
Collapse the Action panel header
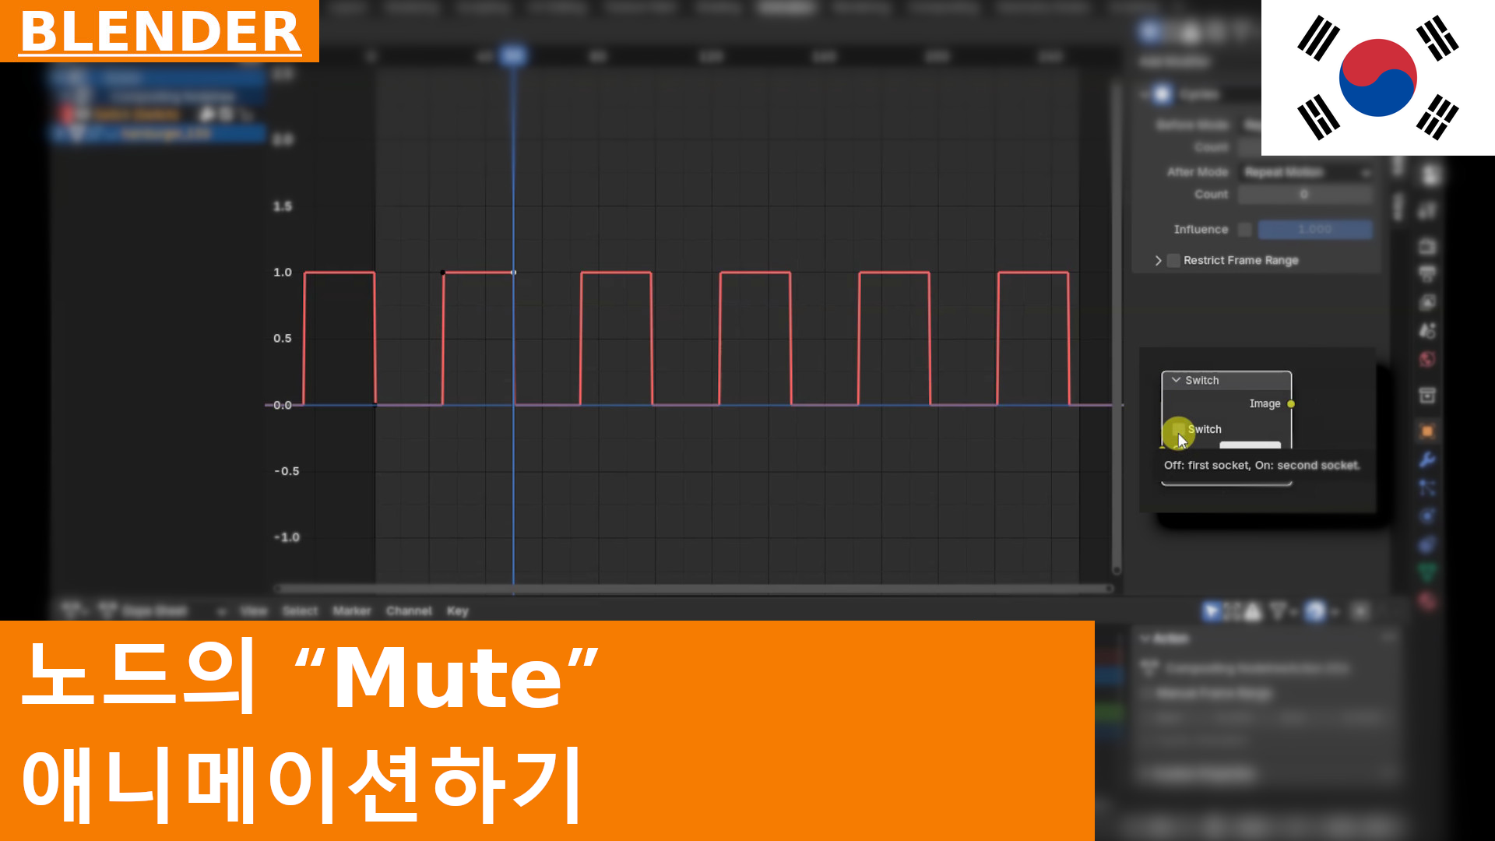point(1166,639)
